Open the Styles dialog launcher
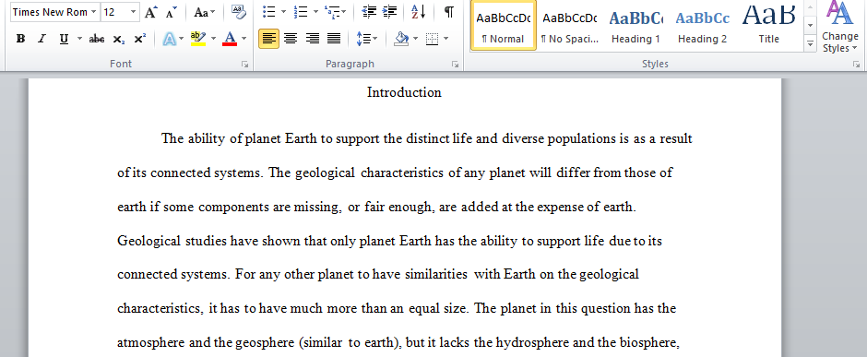The image size is (867, 357). pyautogui.click(x=857, y=64)
